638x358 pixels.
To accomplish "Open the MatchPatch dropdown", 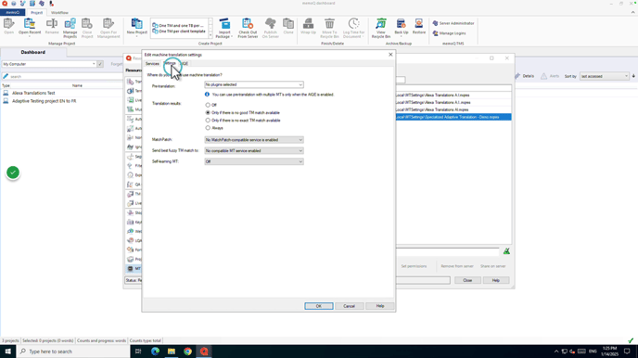I will coord(254,140).
